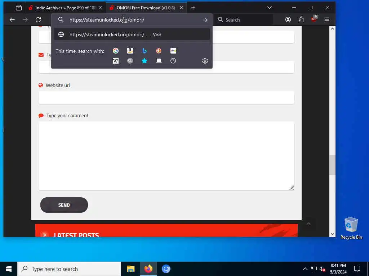Click the Firefox toolbar Search box
The height and width of the screenshot is (276, 369).
(244, 20)
